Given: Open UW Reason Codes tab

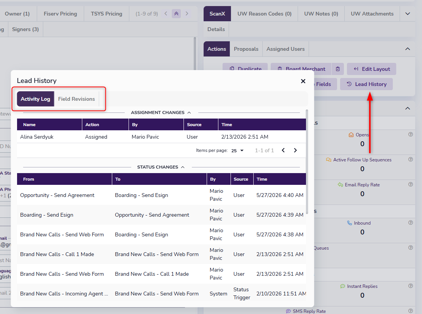Looking at the screenshot, I should pos(264,14).
